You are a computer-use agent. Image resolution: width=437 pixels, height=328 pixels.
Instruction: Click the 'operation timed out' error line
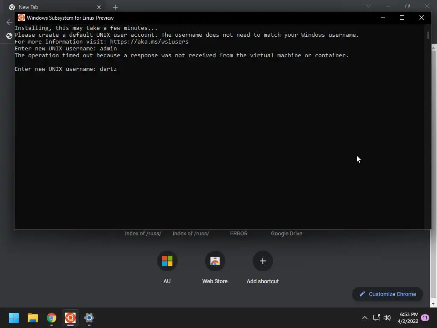coord(181,55)
